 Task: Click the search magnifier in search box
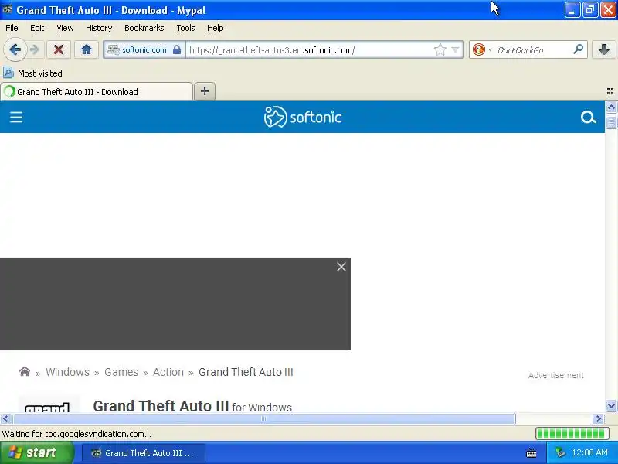pyautogui.click(x=578, y=49)
